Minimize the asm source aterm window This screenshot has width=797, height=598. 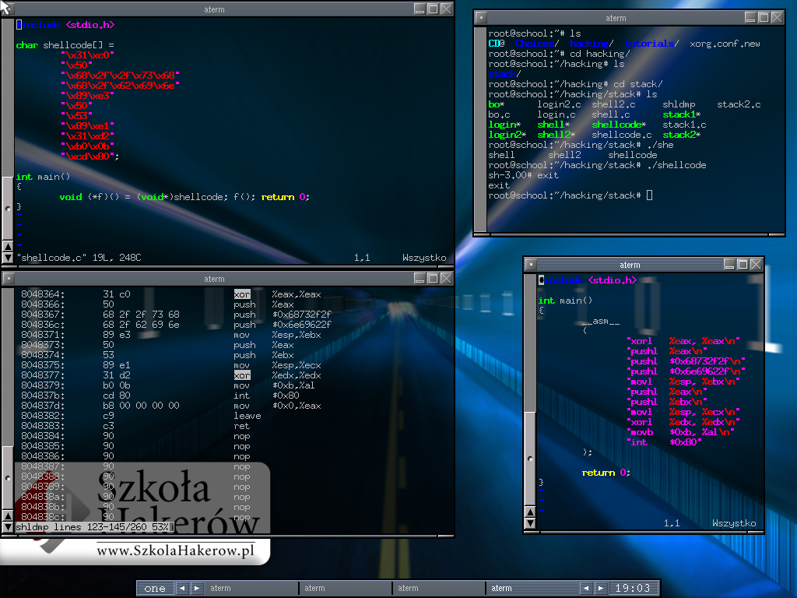click(x=729, y=264)
